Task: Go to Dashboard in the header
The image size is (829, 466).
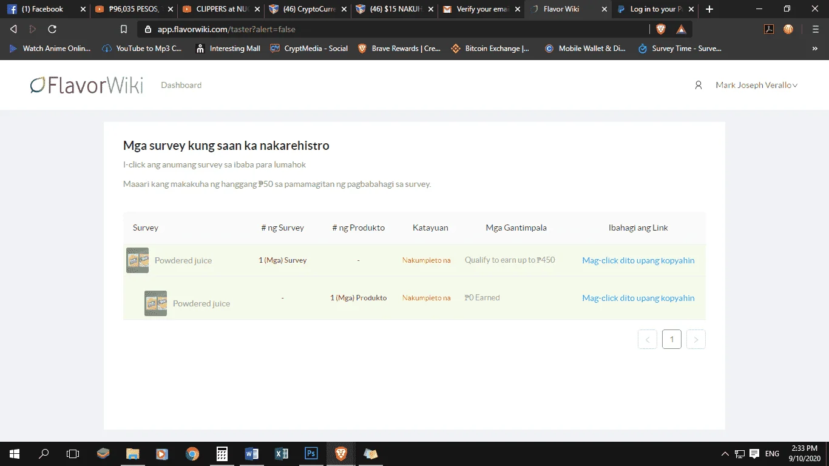Action: pyautogui.click(x=181, y=86)
